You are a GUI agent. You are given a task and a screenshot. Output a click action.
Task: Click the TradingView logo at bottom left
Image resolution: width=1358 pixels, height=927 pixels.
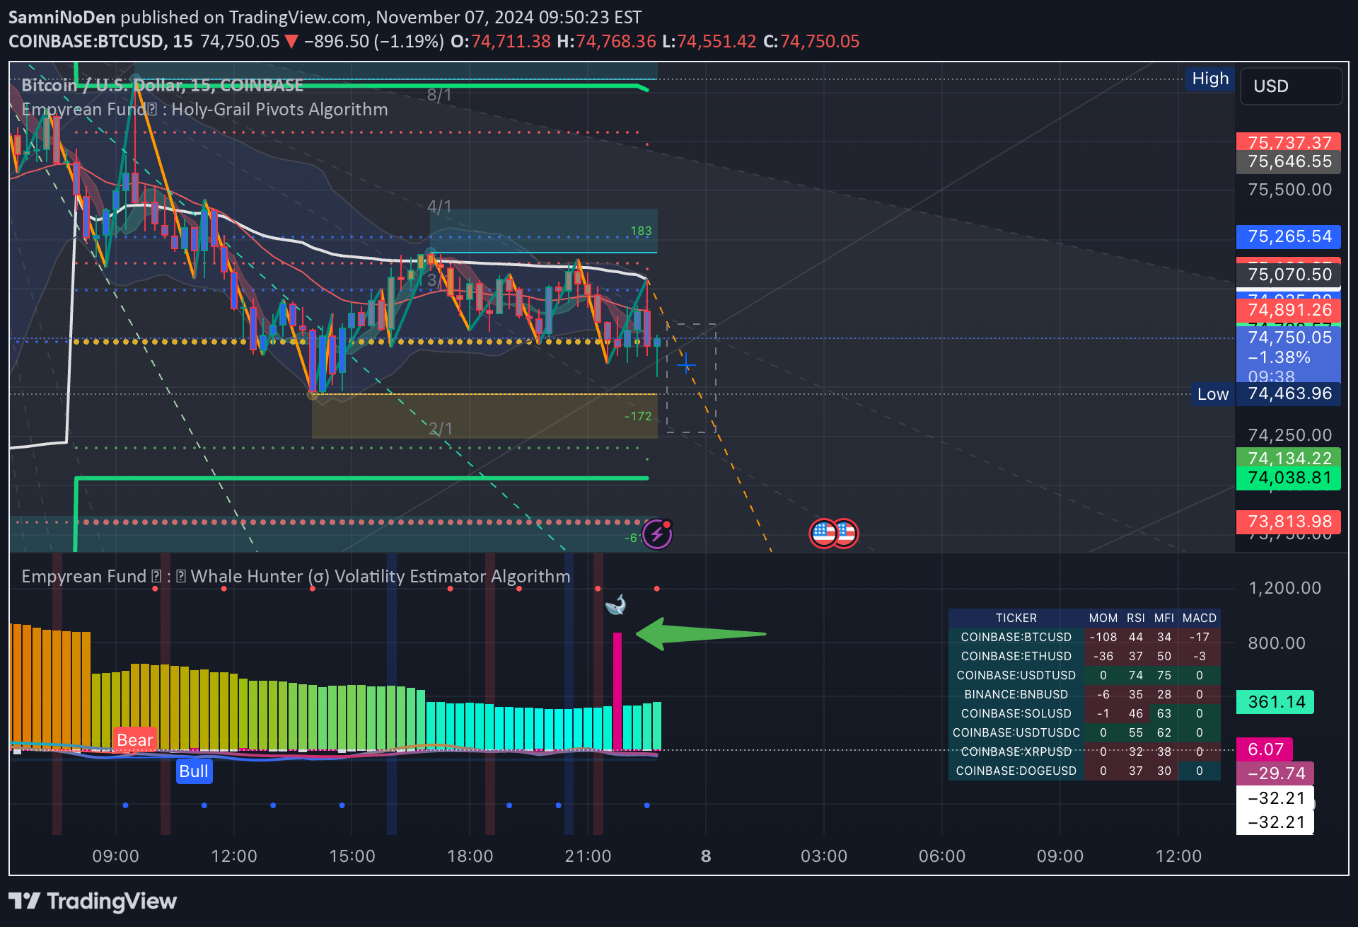(93, 901)
